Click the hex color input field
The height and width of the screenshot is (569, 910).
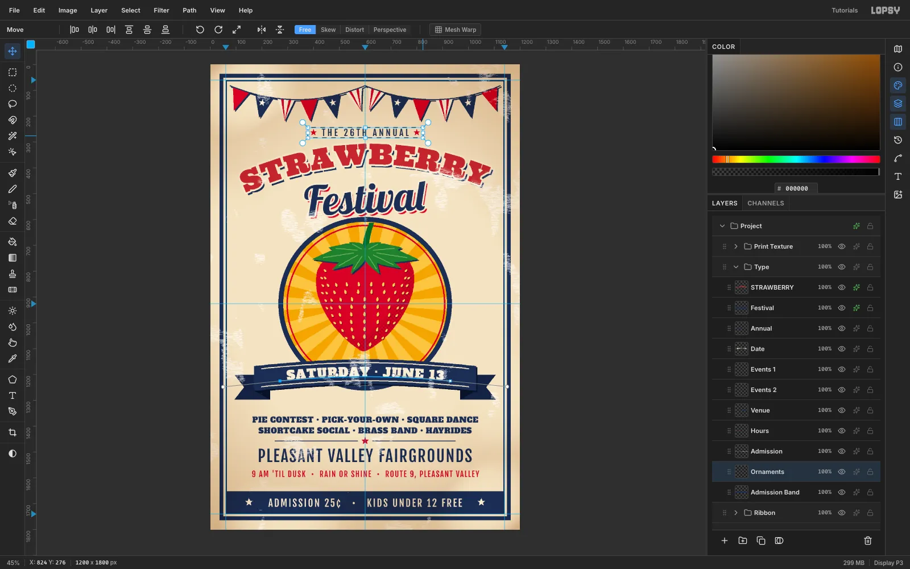[796, 188]
